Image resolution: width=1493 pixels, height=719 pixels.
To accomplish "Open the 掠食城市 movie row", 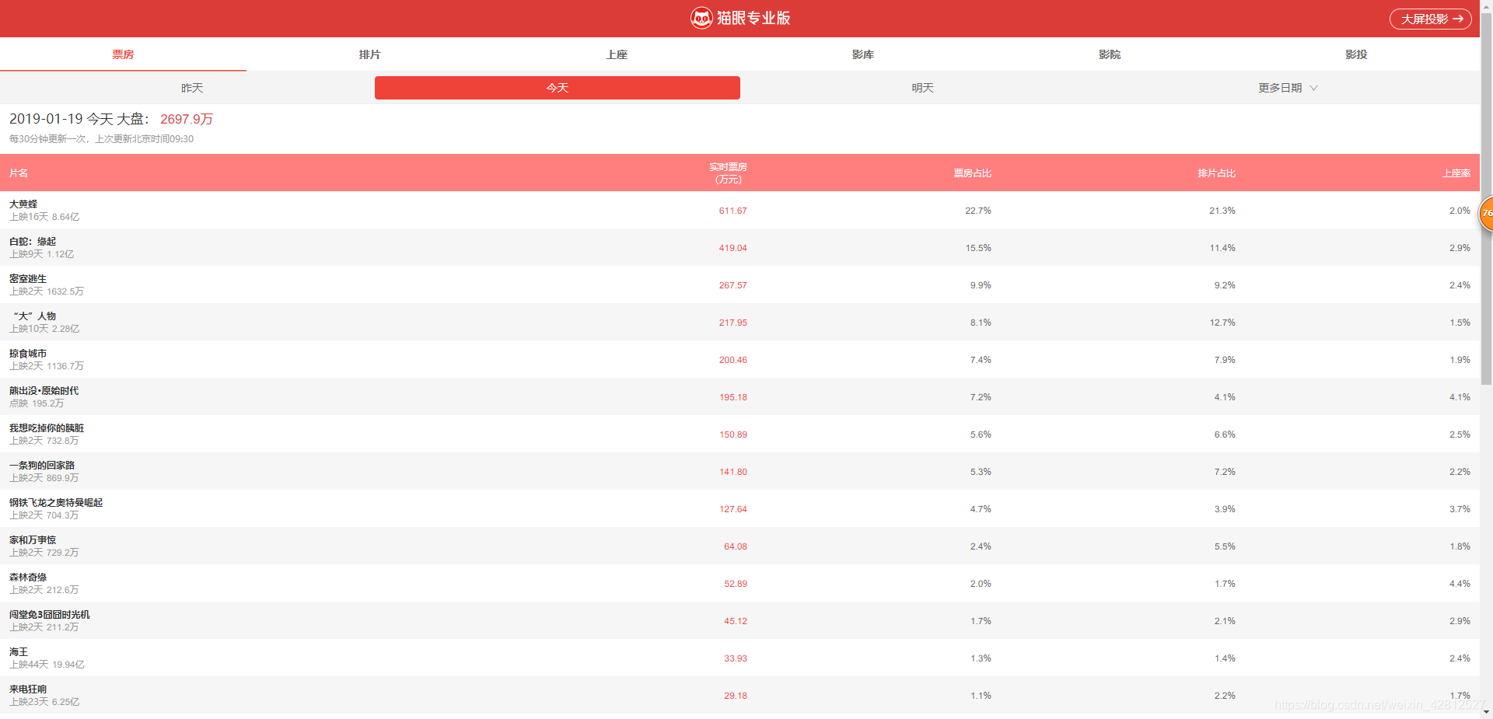I will click(740, 359).
